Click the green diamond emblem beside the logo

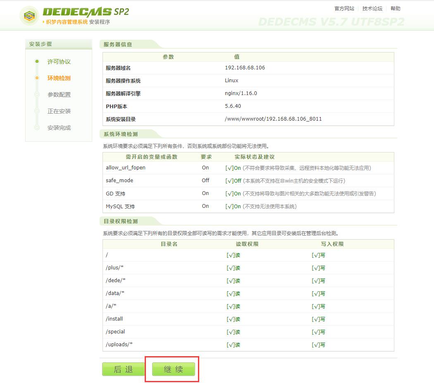[29, 14]
